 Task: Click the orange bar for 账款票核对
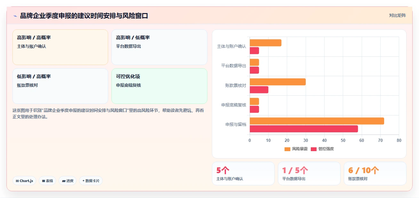tap(278, 82)
